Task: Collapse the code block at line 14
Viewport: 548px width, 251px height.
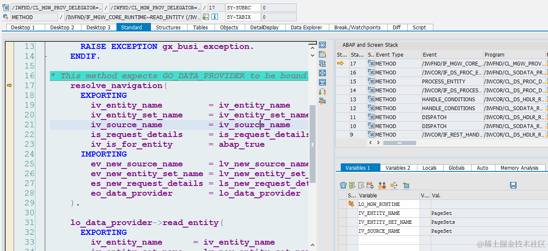Action: click(46, 56)
